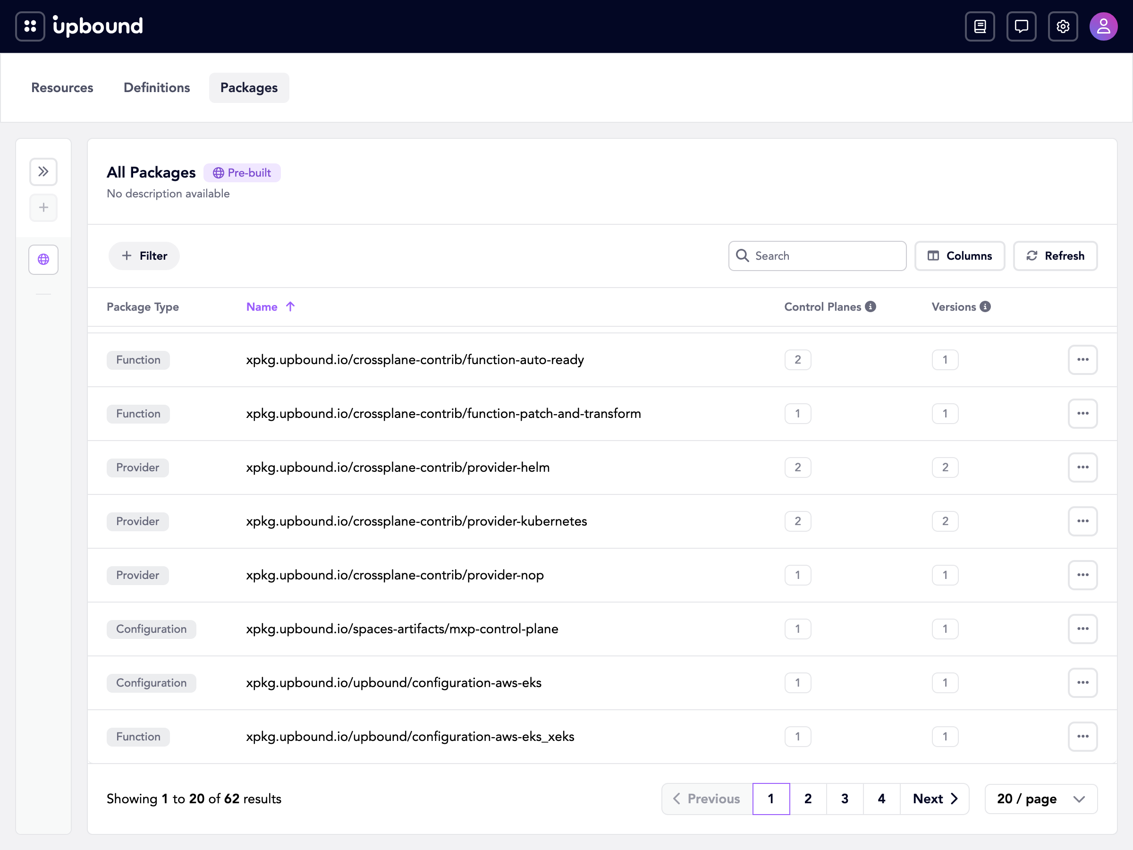Add a new Filter

pos(144,255)
